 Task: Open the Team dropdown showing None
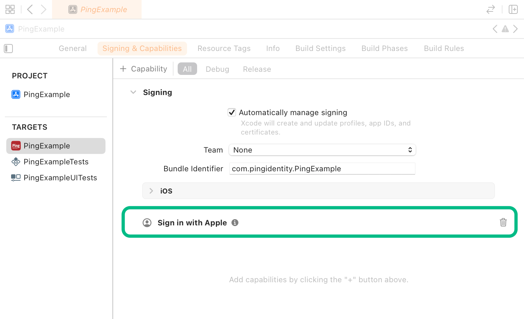click(322, 150)
